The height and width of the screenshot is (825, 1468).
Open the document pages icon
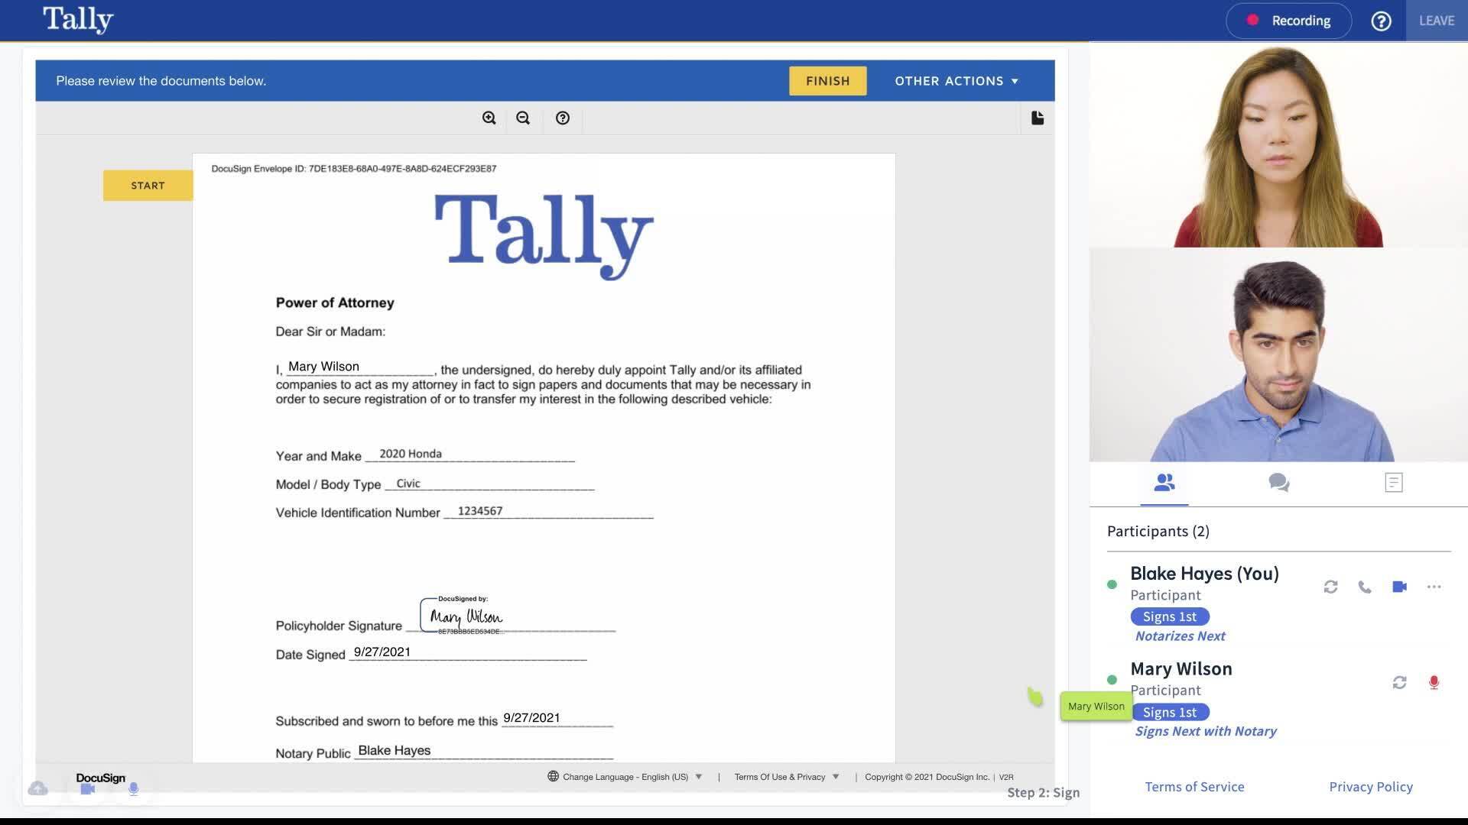tap(1038, 118)
